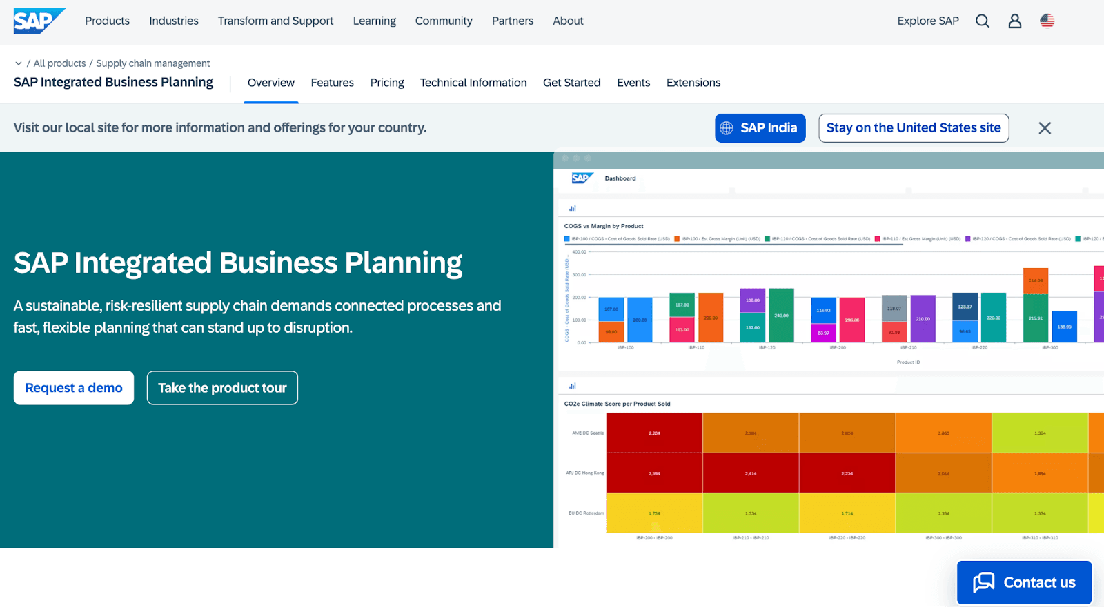The image size is (1104, 607).
Task: Open the Technical Information tab
Action: pos(473,83)
